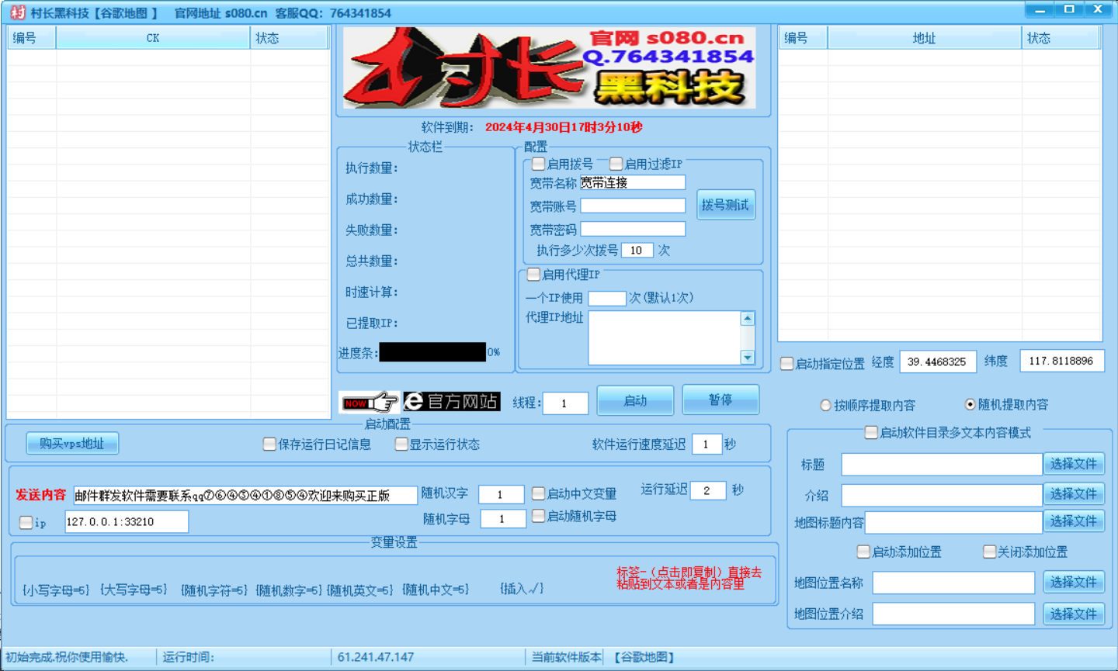The height and width of the screenshot is (671, 1118).
Task: Select 随机提取内容 radio button
Action: [x=970, y=404]
